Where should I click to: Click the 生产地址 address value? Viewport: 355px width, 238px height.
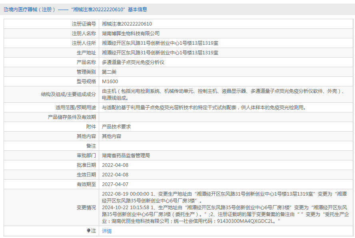click(160, 53)
